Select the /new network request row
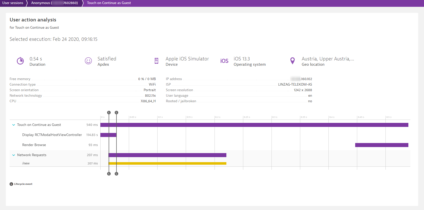The image size is (424, 210). [x=210, y=163]
